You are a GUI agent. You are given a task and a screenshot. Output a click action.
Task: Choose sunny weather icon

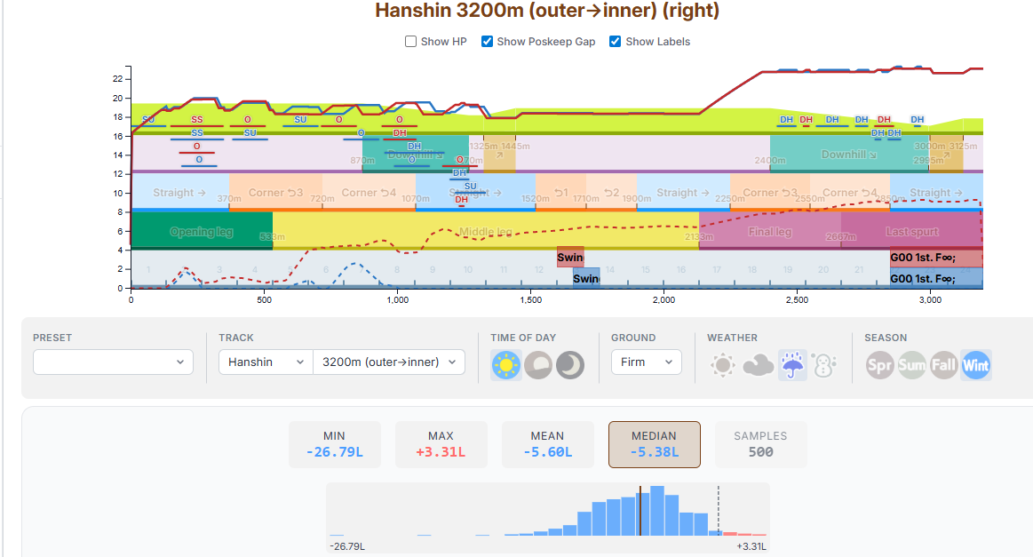(723, 364)
